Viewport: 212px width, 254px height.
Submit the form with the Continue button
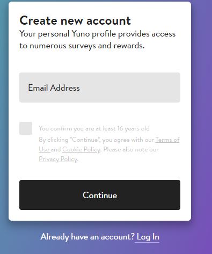100,195
